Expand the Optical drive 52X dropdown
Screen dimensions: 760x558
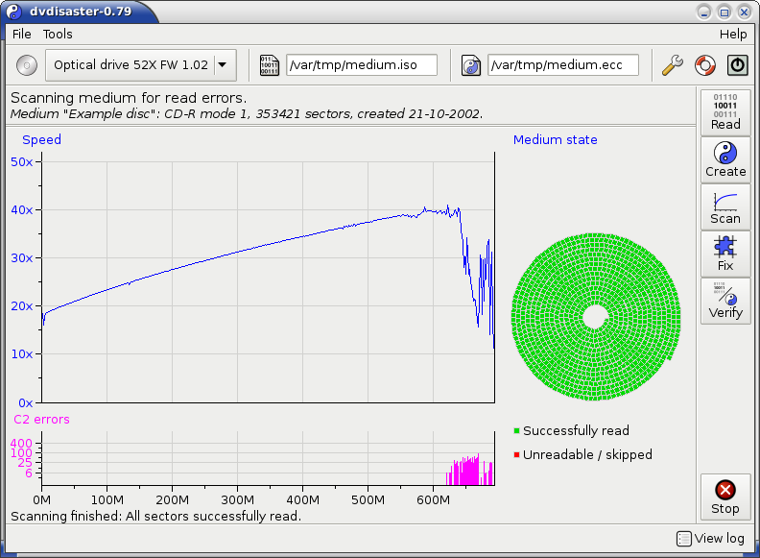point(223,65)
